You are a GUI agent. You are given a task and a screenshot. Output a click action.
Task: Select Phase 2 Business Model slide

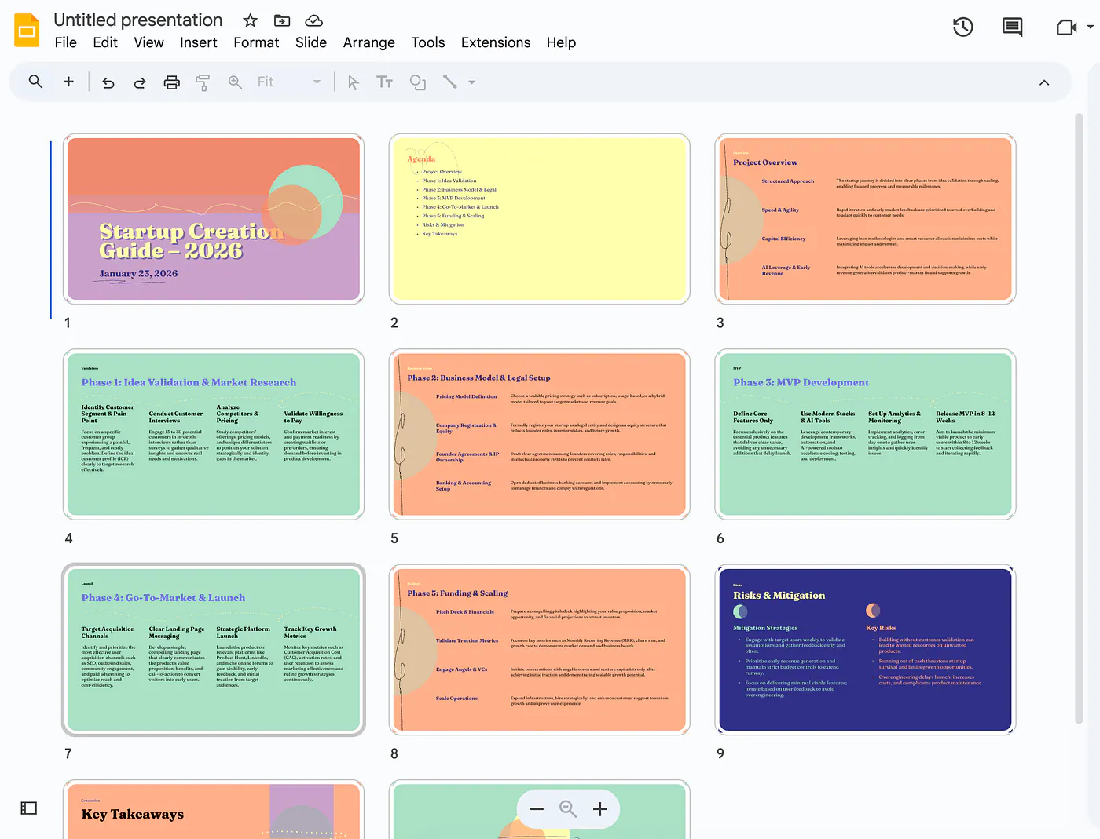pos(540,434)
